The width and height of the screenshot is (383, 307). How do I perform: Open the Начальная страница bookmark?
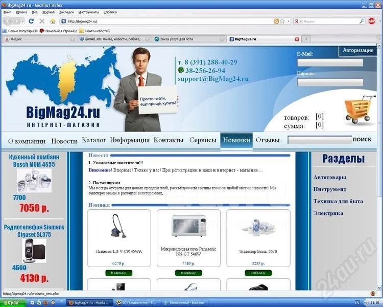pyautogui.click(x=58, y=31)
